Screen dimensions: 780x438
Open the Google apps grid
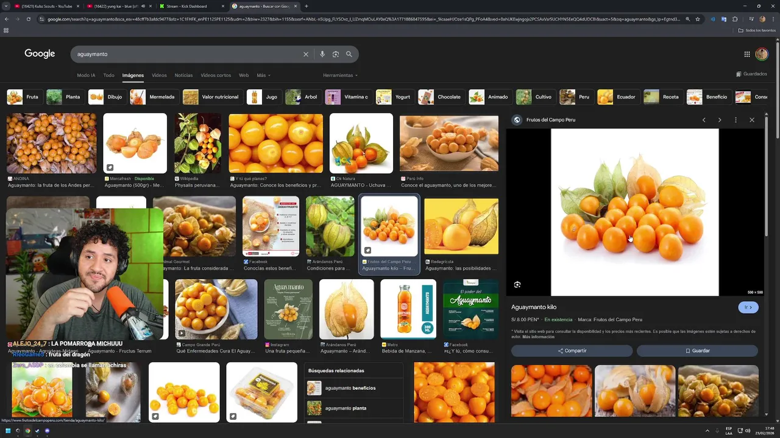[747, 54]
